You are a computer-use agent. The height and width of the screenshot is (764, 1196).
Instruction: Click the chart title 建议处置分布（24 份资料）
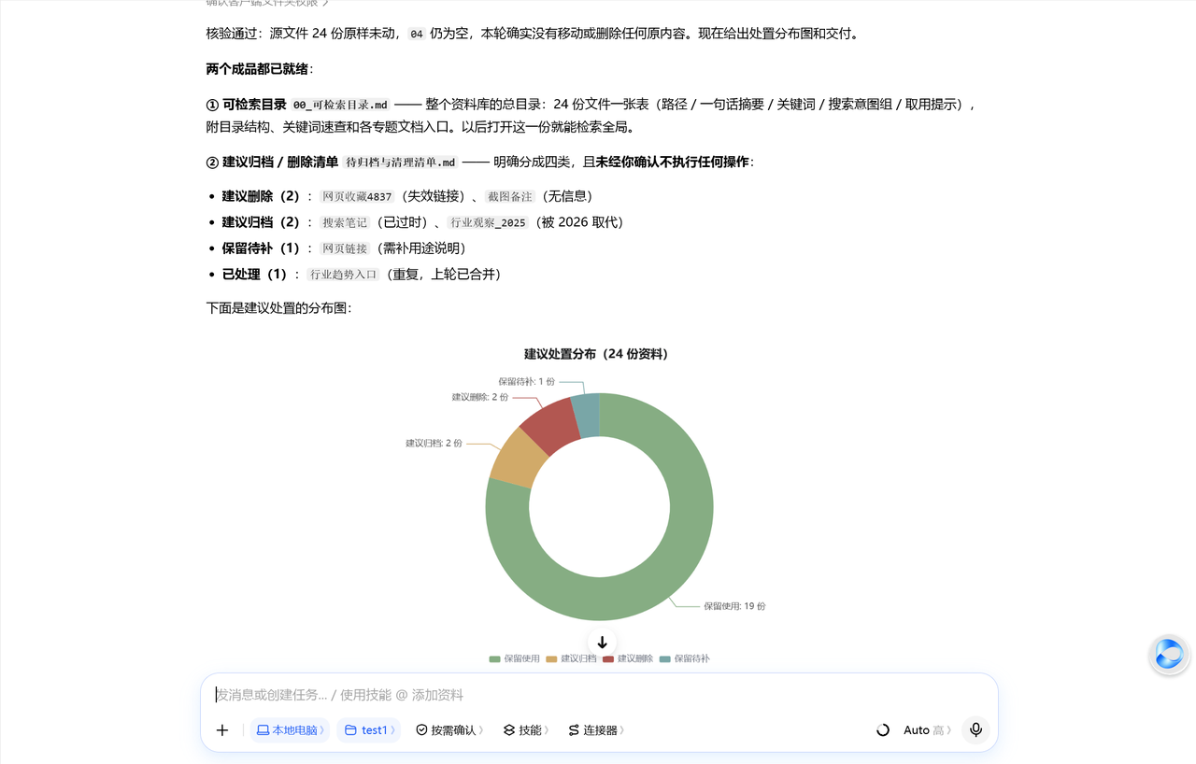[596, 354]
